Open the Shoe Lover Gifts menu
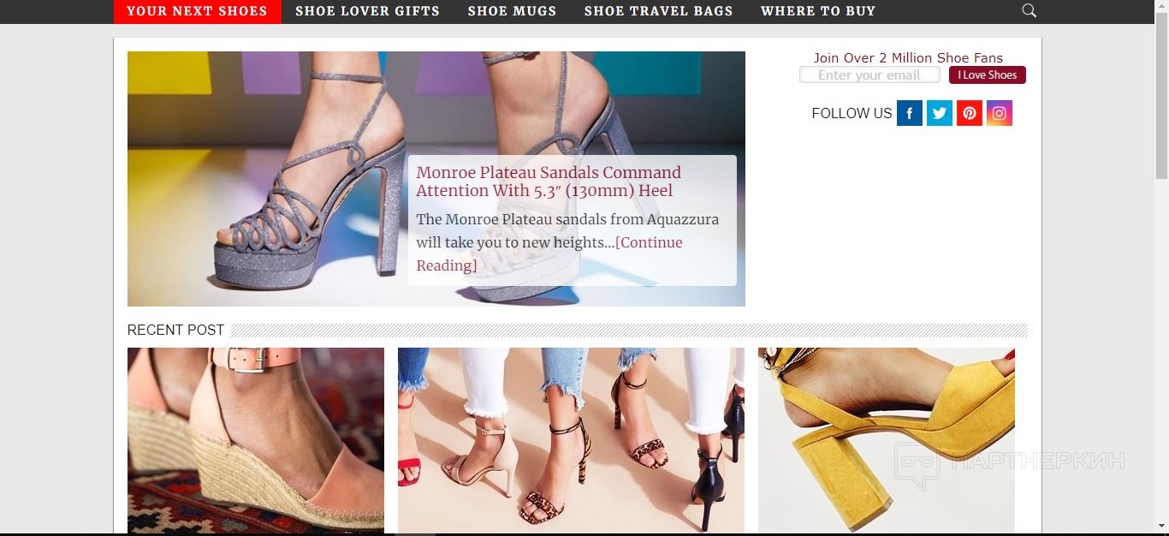The width and height of the screenshot is (1169, 536). tap(367, 11)
